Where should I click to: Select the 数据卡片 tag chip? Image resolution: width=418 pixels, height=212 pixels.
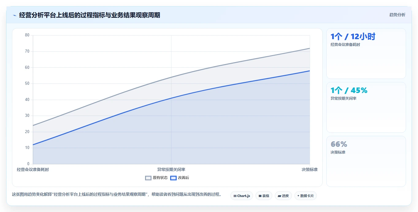305,196
